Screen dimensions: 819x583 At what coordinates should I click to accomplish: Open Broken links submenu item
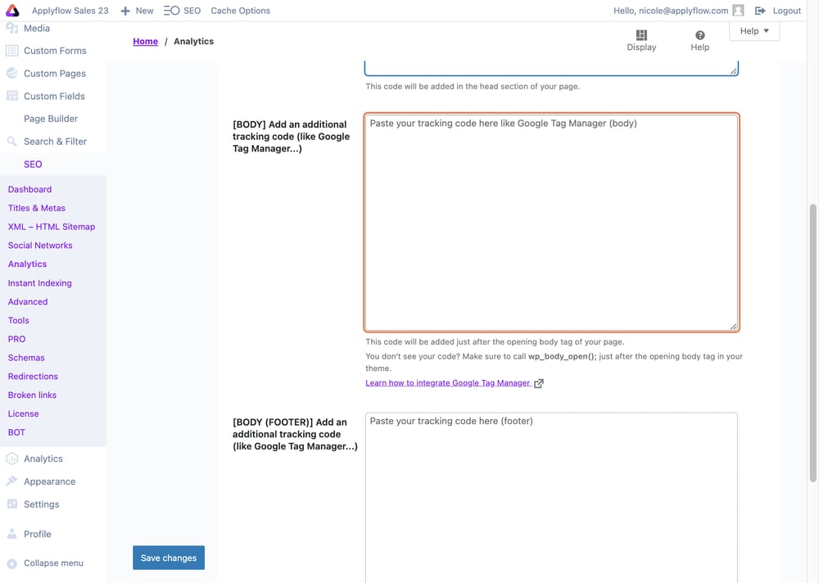click(x=32, y=395)
